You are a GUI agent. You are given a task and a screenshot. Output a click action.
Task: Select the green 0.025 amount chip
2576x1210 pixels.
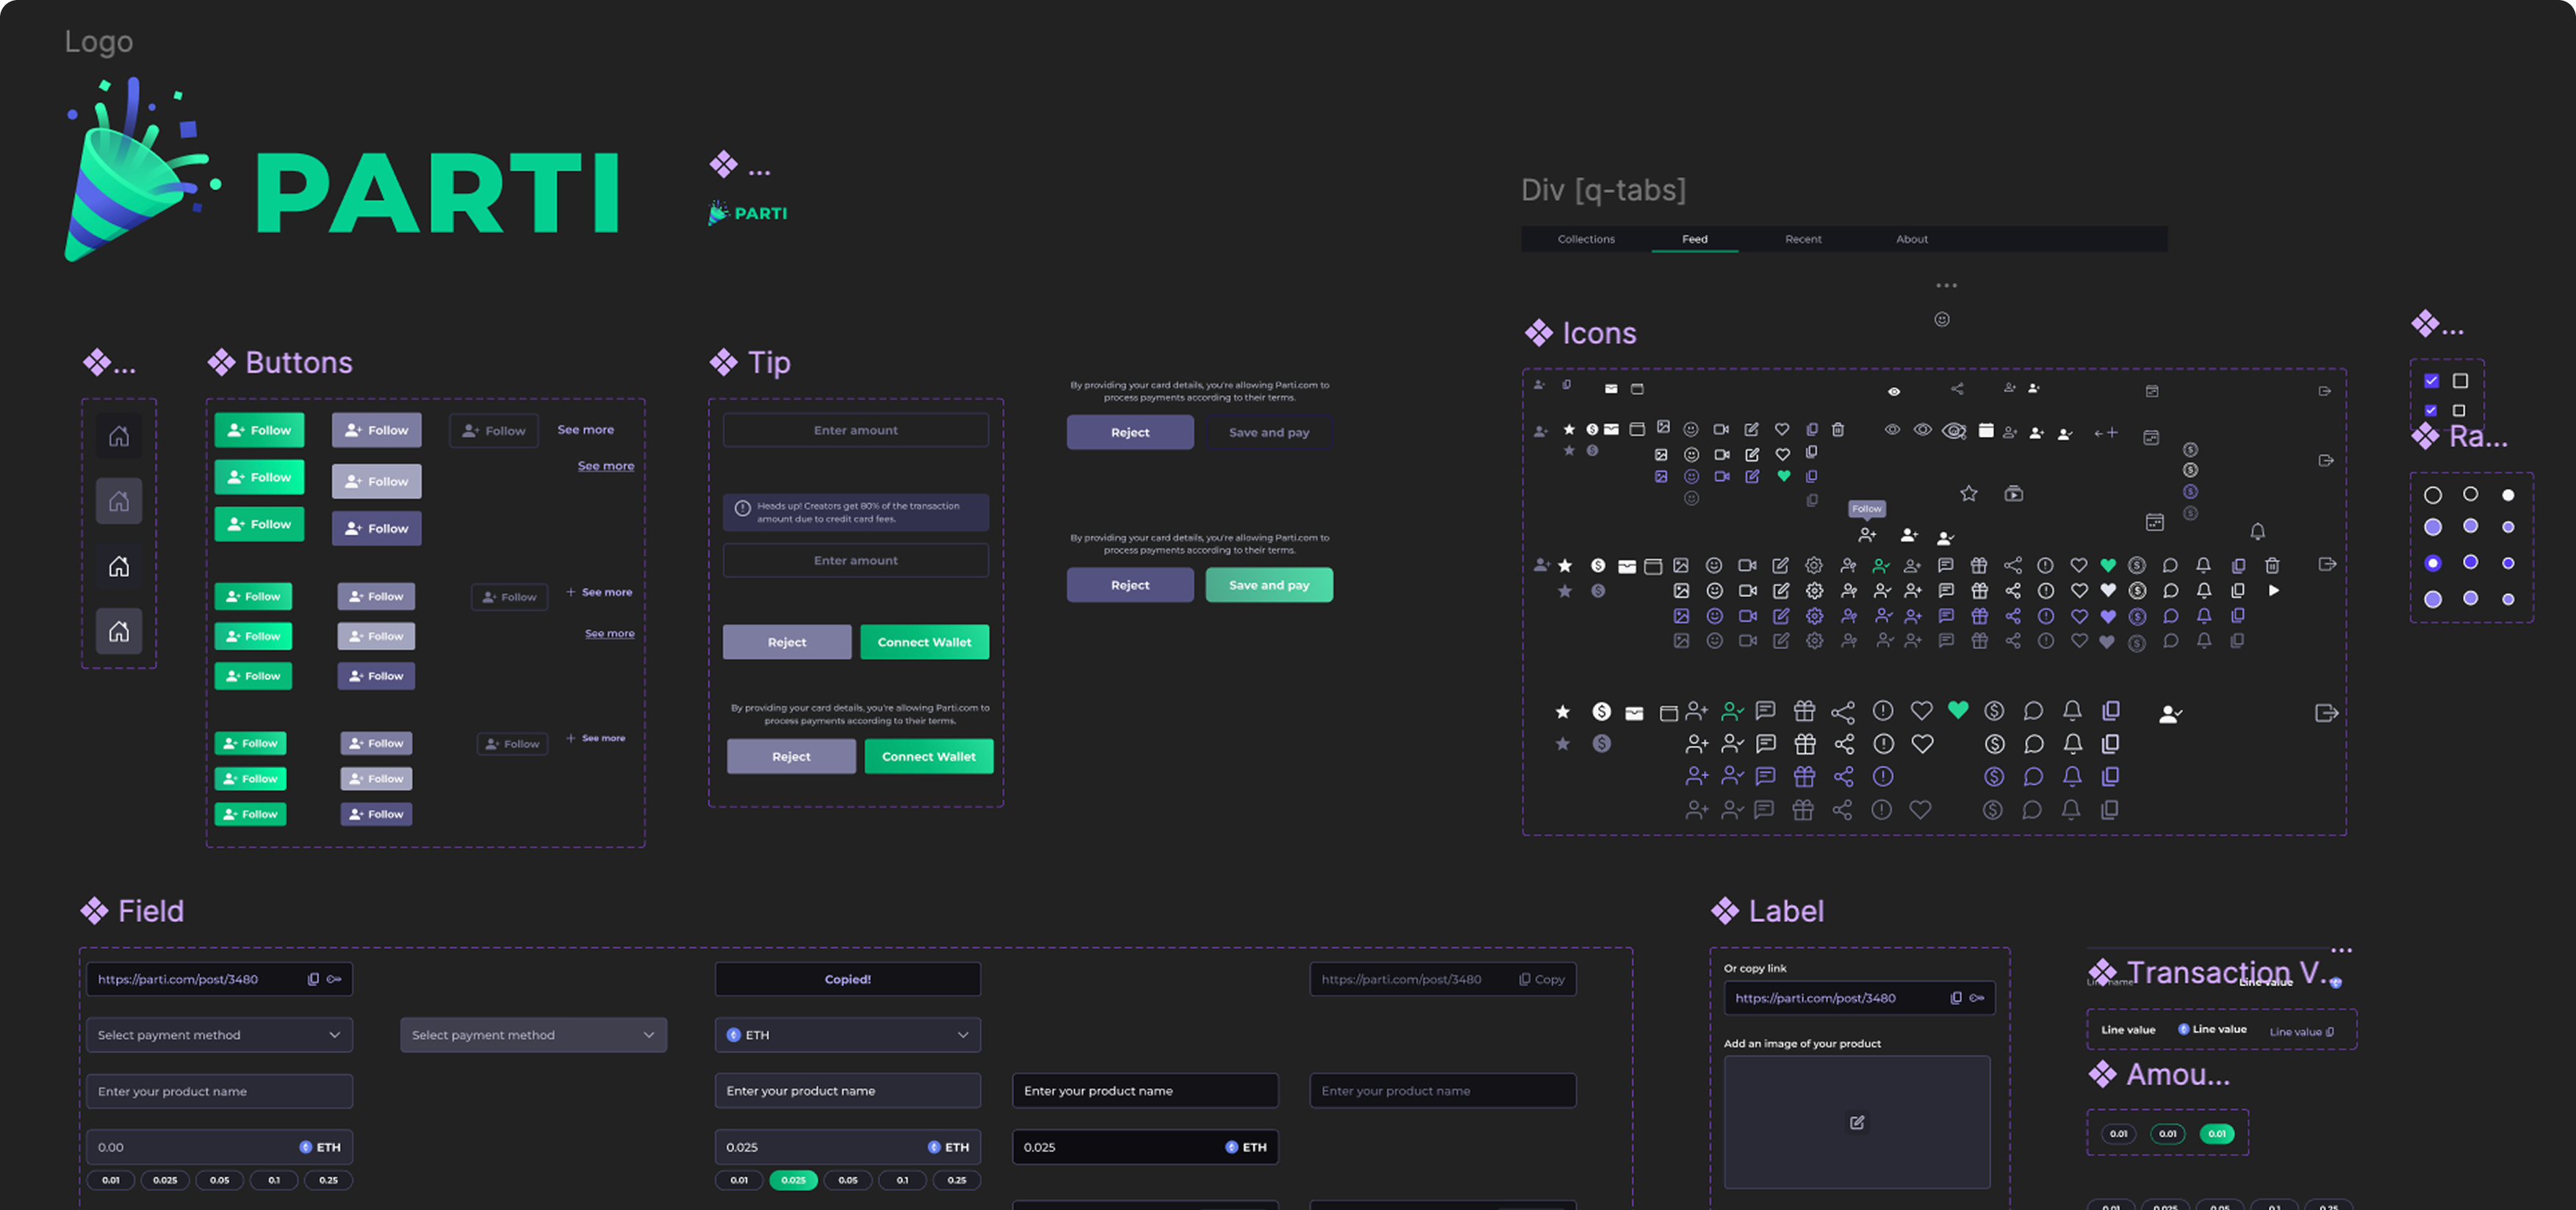coord(793,1180)
